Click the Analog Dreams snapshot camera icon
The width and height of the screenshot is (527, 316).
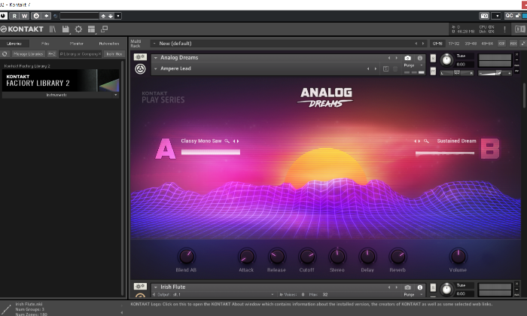(x=407, y=58)
